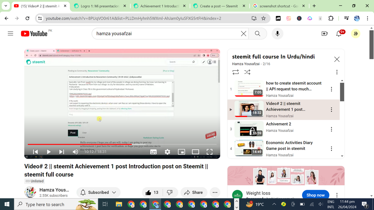Viewport: 374px width, 210px height.
Task: Open the player settings gear
Action: click(167, 152)
